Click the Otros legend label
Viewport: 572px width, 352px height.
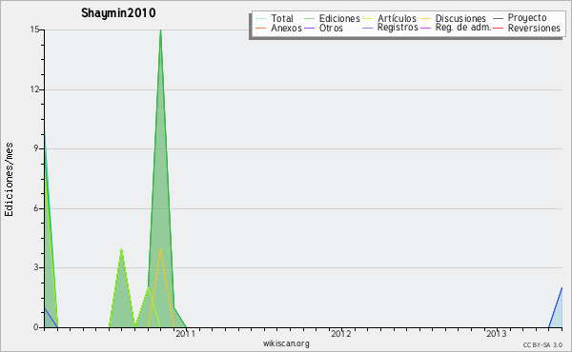331,28
